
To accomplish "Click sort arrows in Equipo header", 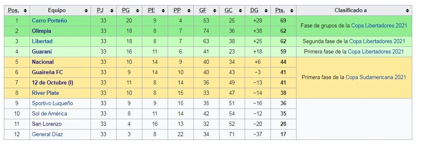I will coord(86,11).
